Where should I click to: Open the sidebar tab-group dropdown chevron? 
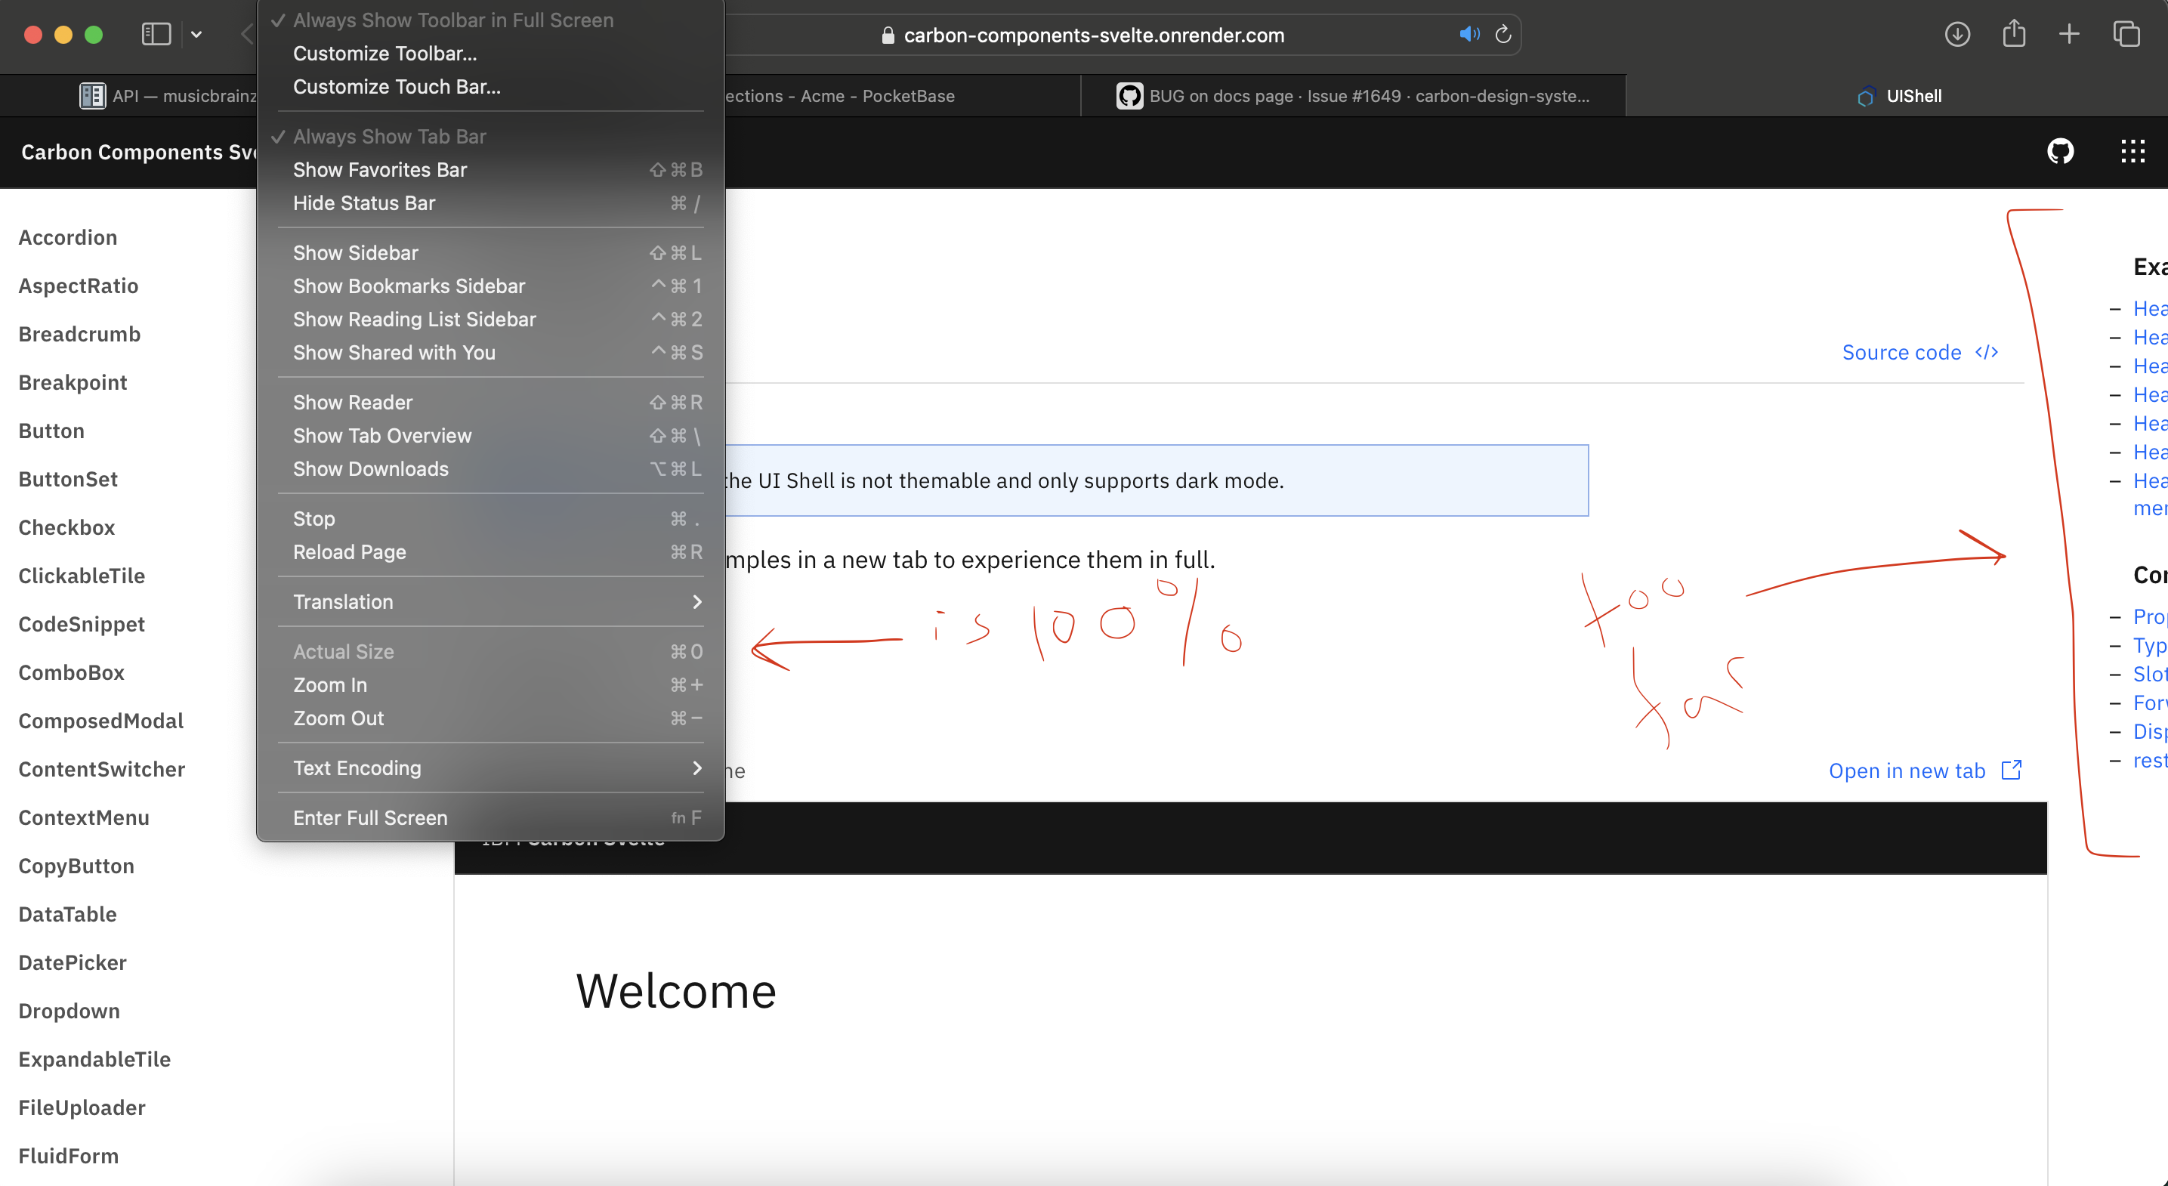[x=196, y=35]
